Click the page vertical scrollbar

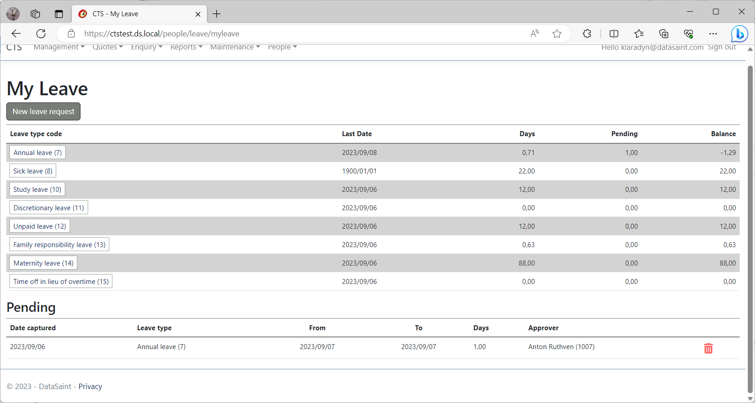(750, 229)
